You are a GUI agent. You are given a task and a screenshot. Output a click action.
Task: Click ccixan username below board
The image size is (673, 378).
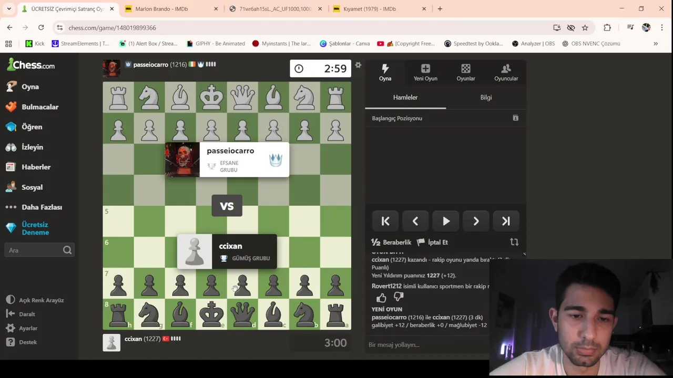pos(133,339)
